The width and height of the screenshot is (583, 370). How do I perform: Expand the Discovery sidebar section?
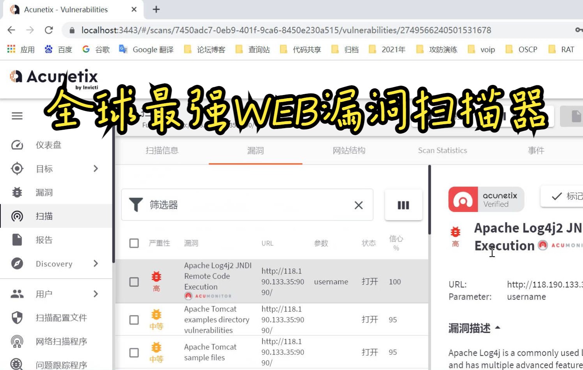(x=96, y=263)
